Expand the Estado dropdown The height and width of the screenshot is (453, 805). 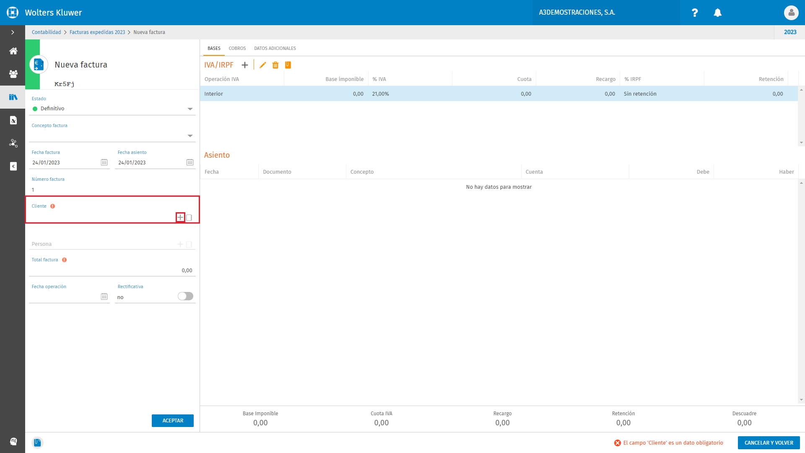point(190,109)
